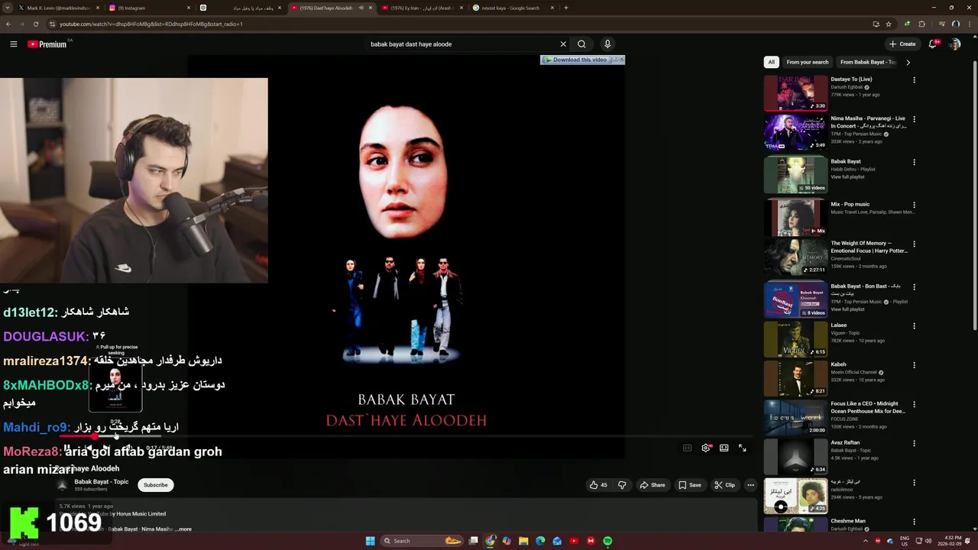
Task: Open a new browser tab
Action: (566, 8)
